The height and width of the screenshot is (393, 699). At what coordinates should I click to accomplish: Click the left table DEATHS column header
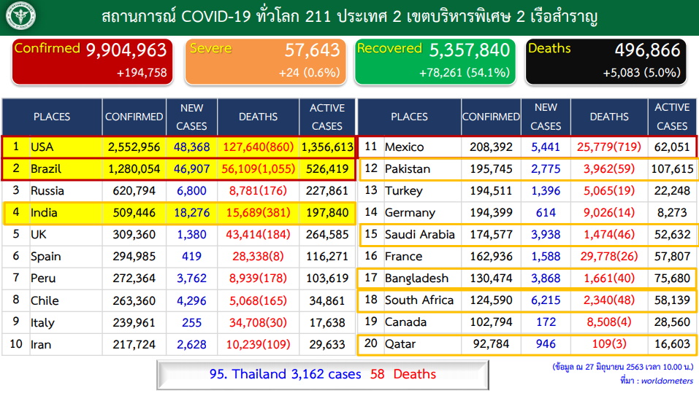point(258,117)
